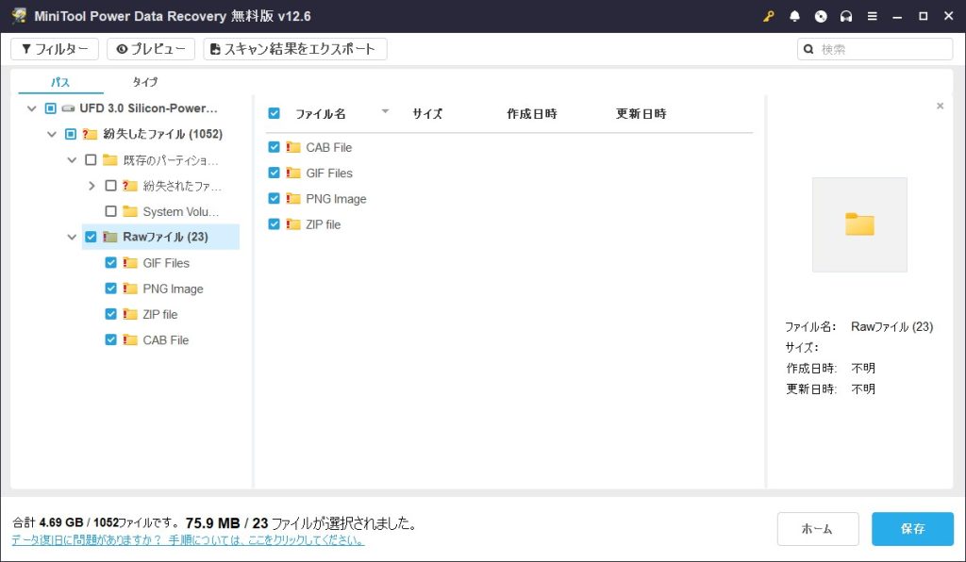Click the folder thumbnail in preview panel

click(859, 224)
